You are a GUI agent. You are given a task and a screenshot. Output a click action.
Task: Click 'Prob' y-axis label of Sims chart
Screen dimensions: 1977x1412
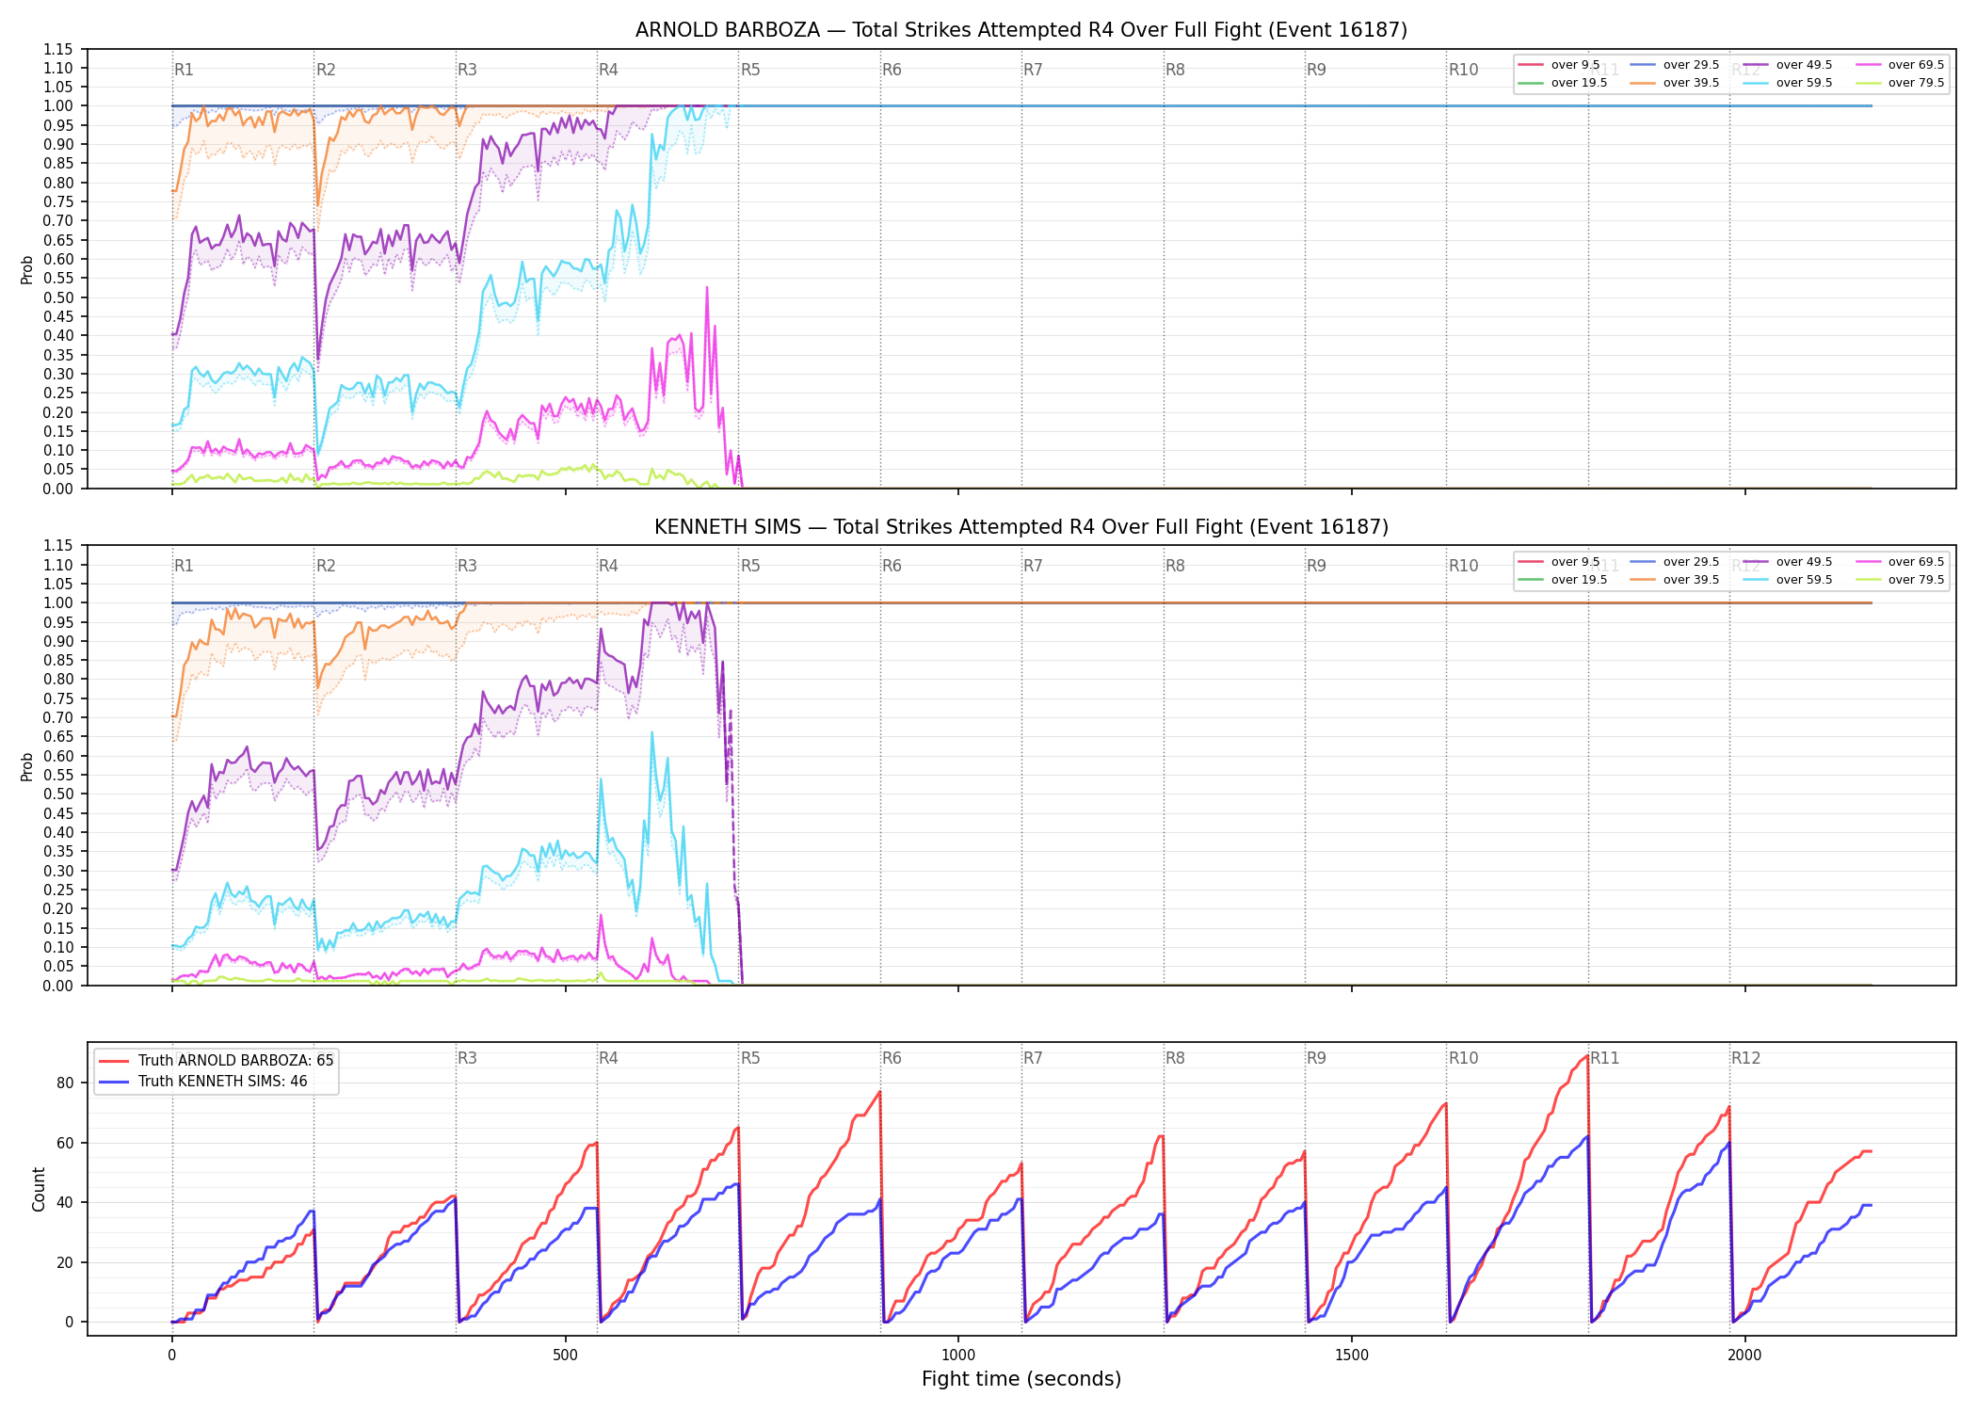(27, 766)
